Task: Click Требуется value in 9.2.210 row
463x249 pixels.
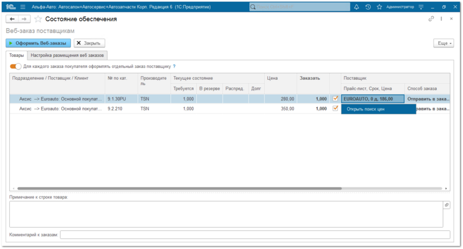Action: point(183,109)
